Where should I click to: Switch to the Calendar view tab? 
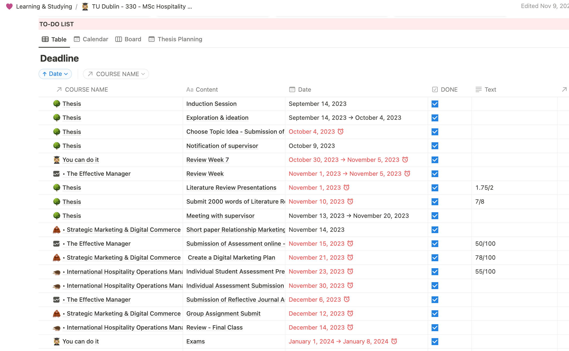[91, 39]
